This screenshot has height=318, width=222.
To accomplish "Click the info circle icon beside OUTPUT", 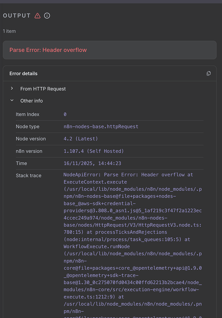I will point(47,16).
